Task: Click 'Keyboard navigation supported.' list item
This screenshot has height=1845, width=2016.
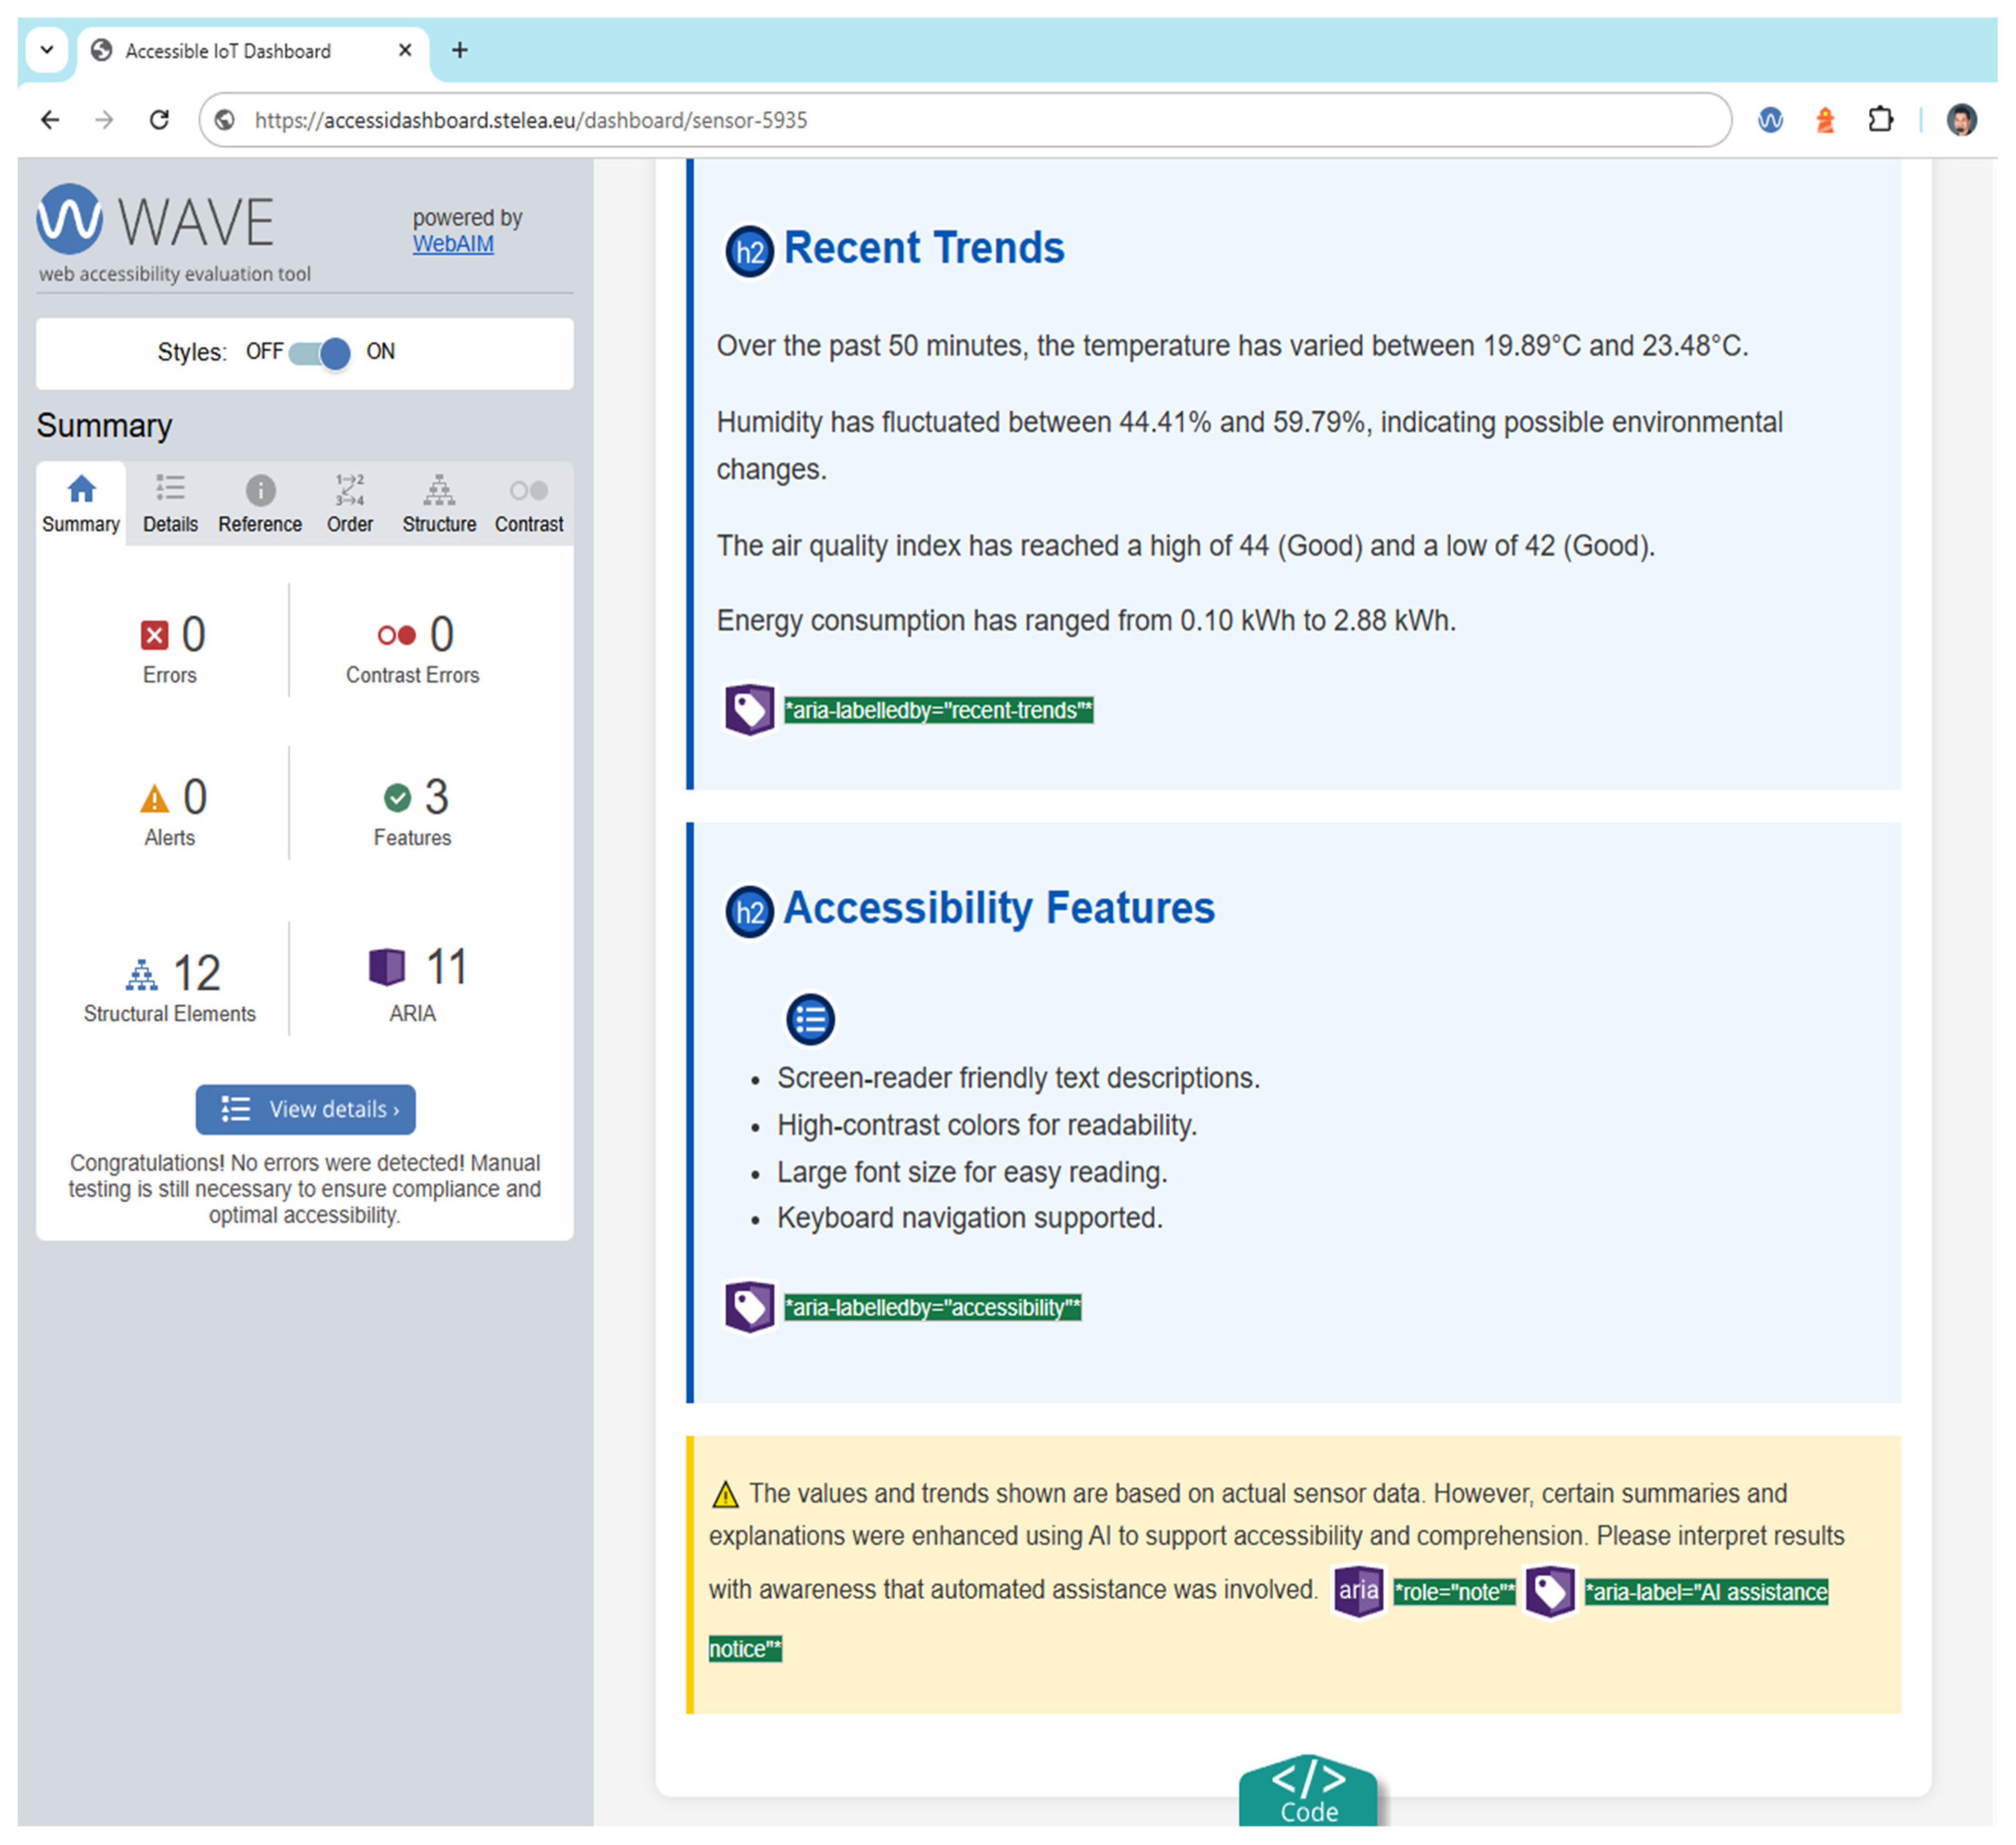Action: [x=970, y=1219]
